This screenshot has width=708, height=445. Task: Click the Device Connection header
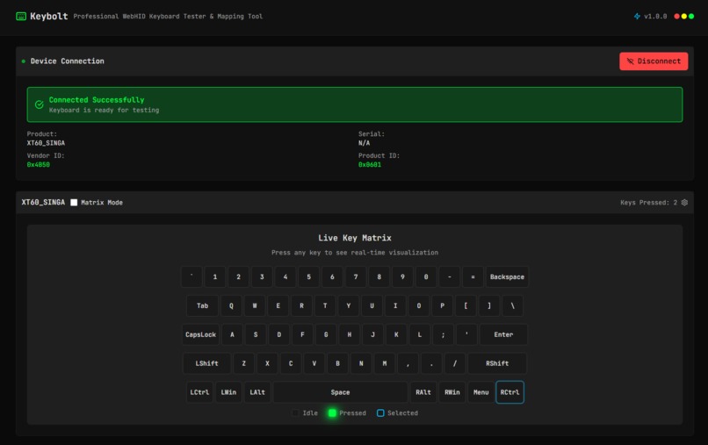tap(68, 61)
